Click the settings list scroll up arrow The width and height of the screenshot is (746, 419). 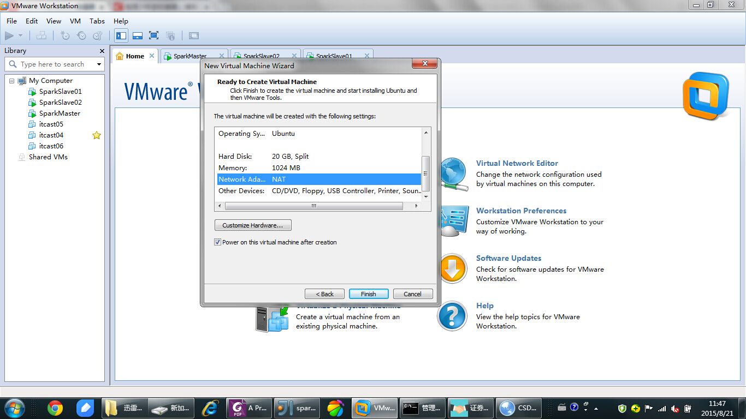coord(426,132)
